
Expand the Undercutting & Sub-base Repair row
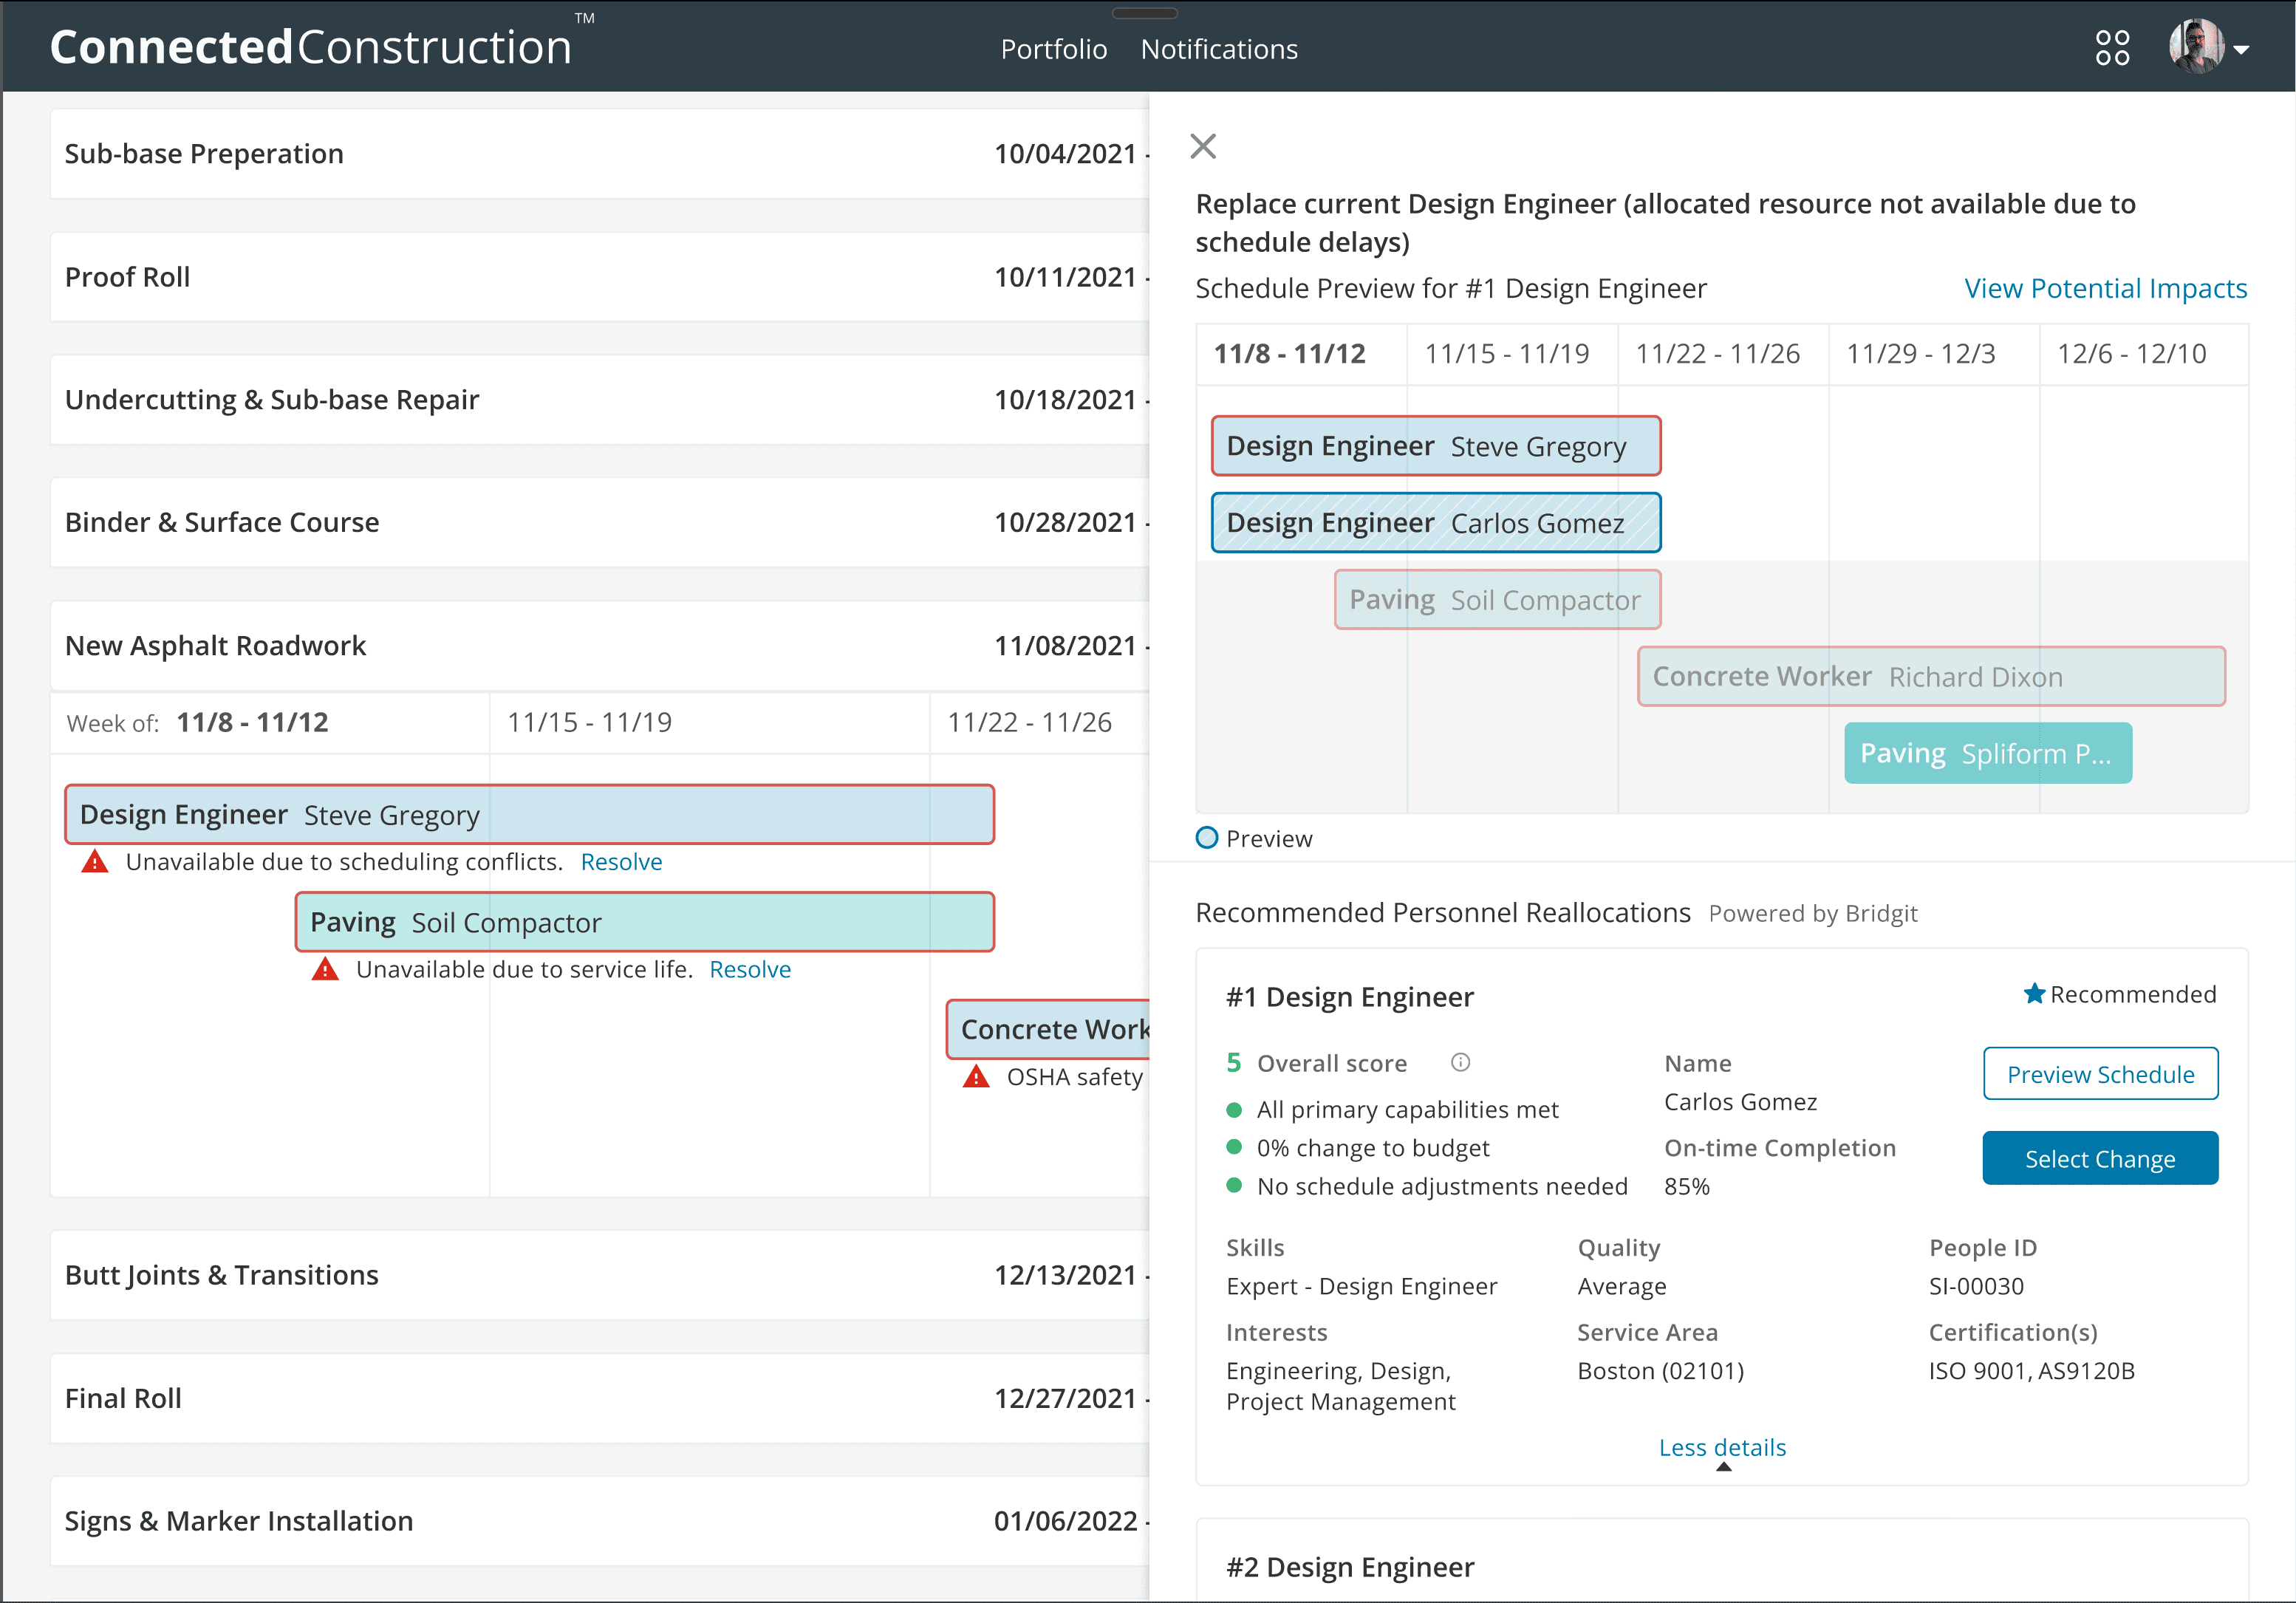click(600, 399)
